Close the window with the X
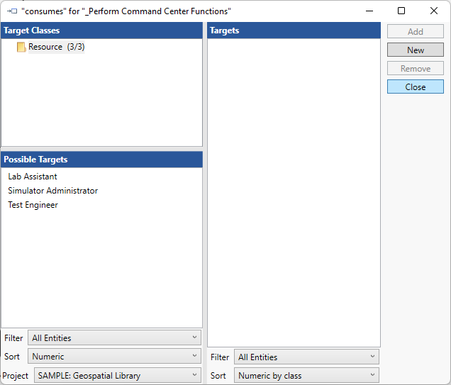 434,11
